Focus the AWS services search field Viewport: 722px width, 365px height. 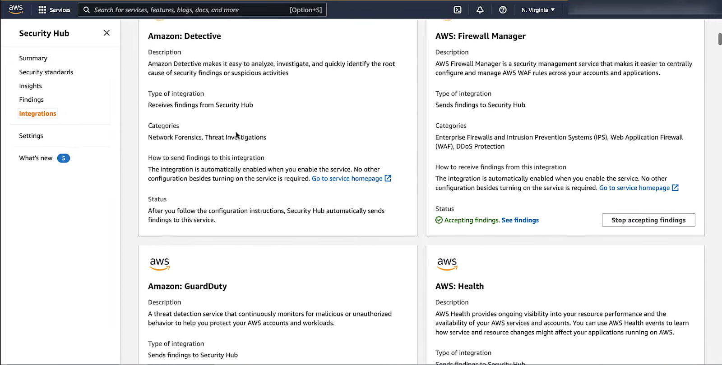[202, 10]
